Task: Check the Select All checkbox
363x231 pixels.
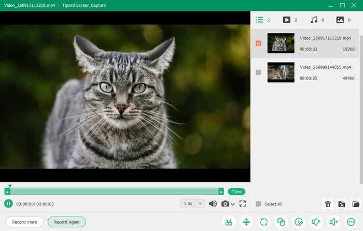Action: click(x=258, y=204)
